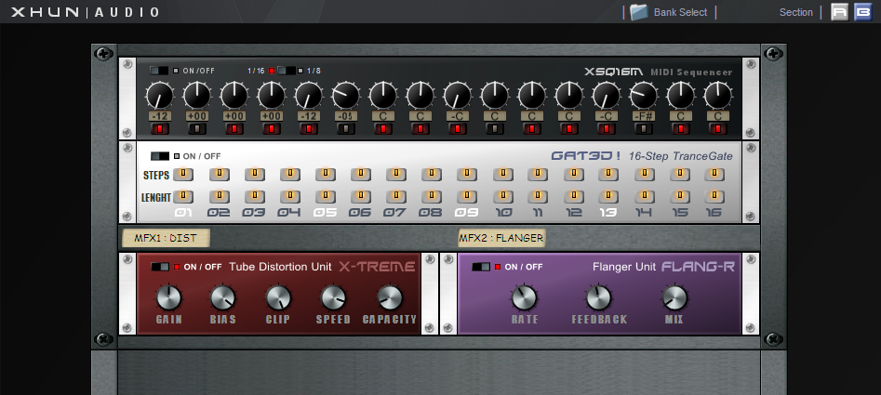The height and width of the screenshot is (395, 881).
Task: Click the GAT3D! 16-Step TranceGate title
Action: (x=642, y=156)
